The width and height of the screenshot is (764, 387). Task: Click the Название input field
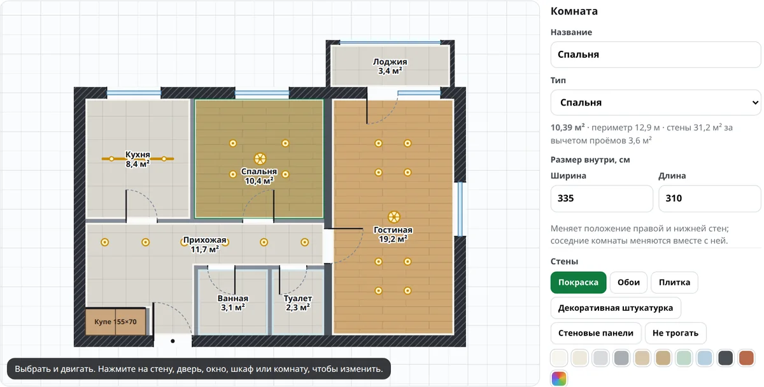tap(656, 55)
